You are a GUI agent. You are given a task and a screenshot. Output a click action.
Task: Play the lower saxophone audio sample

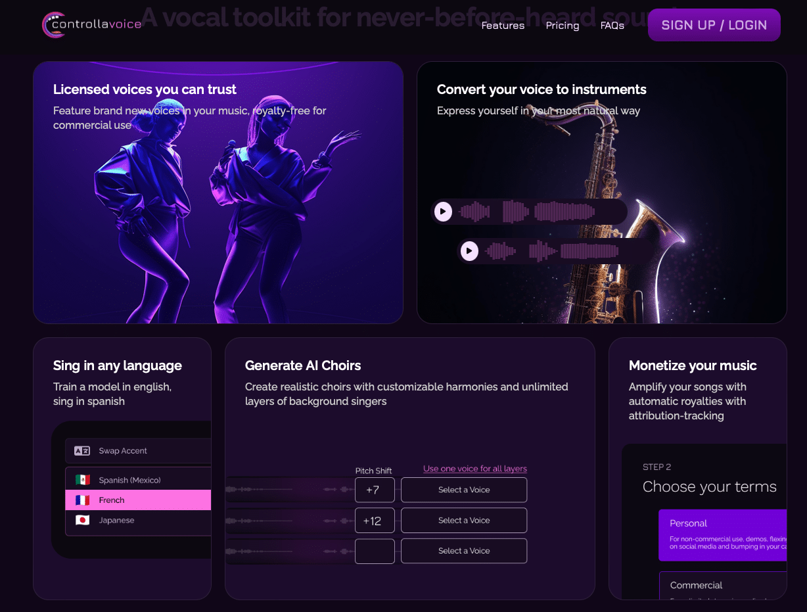tap(469, 251)
